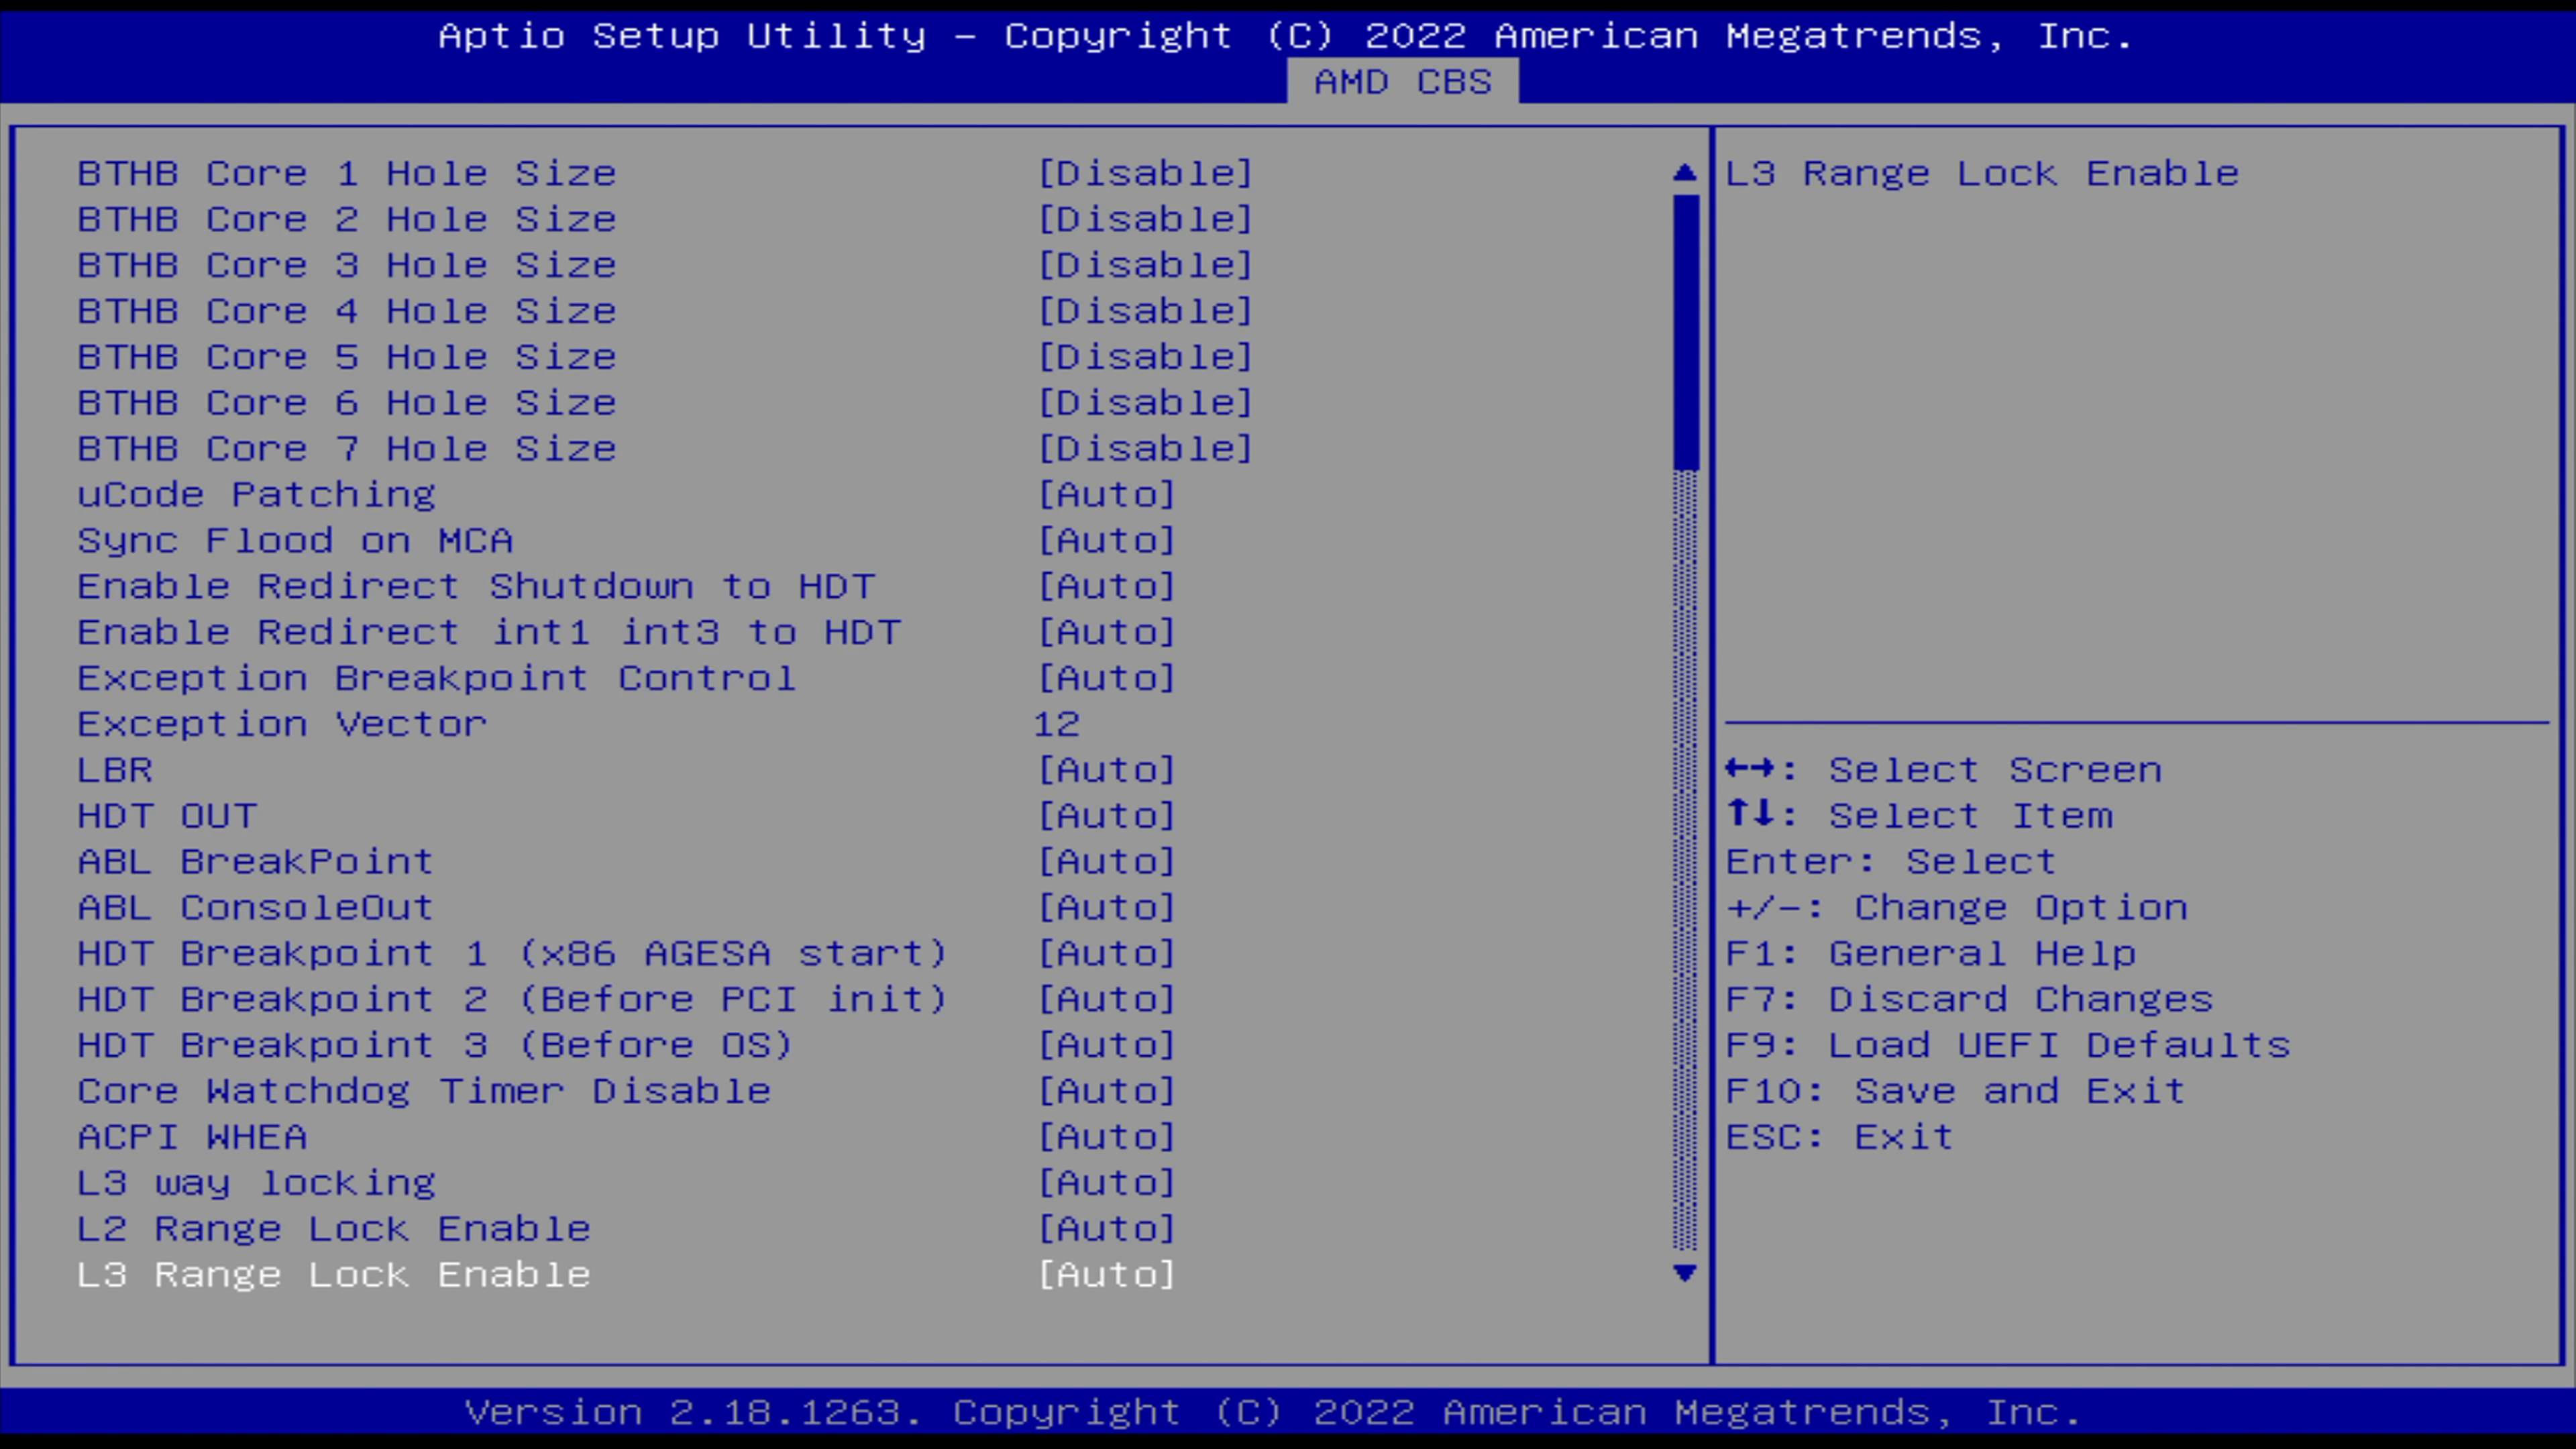Select BTHB Core 7 Hole Size option

coord(665,450)
